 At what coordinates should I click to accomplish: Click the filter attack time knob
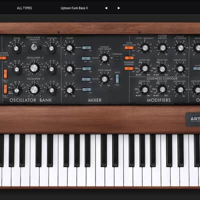click(x=145, y=68)
